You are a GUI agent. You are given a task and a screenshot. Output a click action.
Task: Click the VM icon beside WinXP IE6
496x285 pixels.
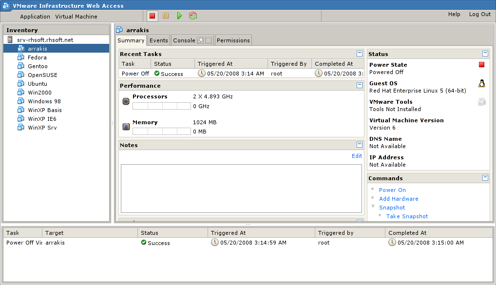(21, 118)
